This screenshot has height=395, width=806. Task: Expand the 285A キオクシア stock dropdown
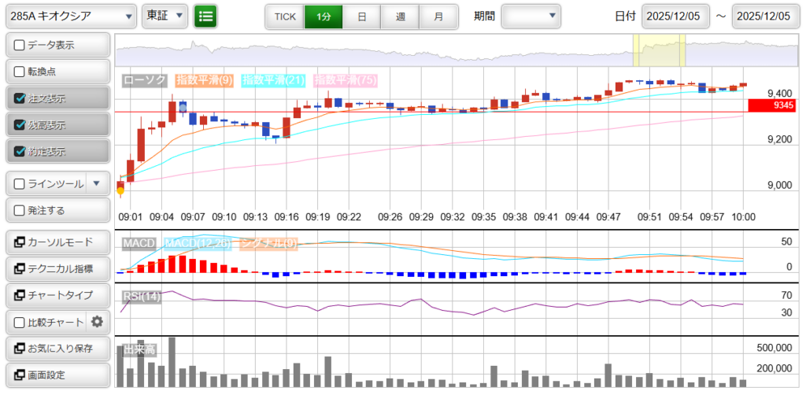pyautogui.click(x=70, y=16)
